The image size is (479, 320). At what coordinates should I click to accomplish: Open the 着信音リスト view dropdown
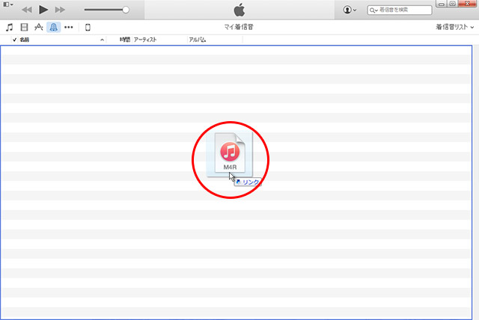coord(454,27)
